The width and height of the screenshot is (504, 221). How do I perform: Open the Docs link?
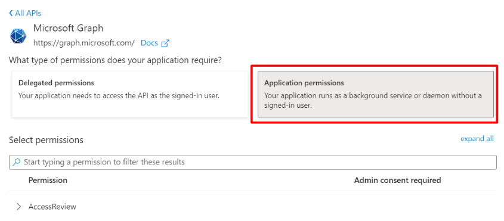tap(149, 43)
